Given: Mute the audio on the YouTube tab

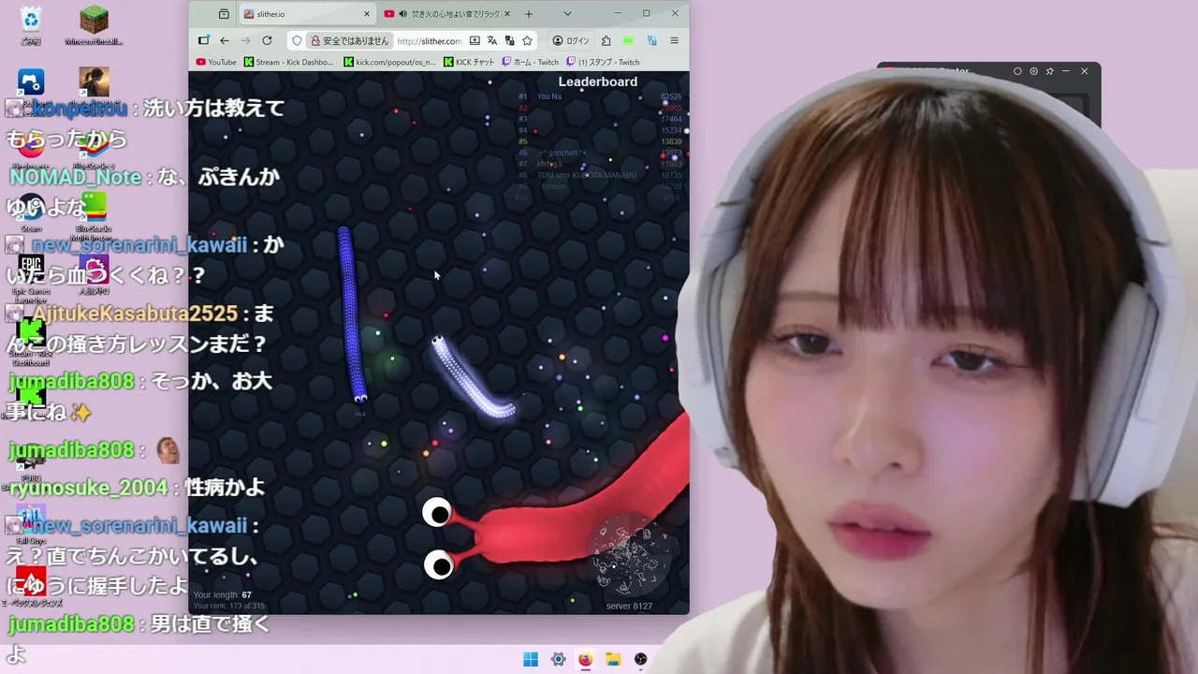Looking at the screenshot, I should tap(402, 14).
